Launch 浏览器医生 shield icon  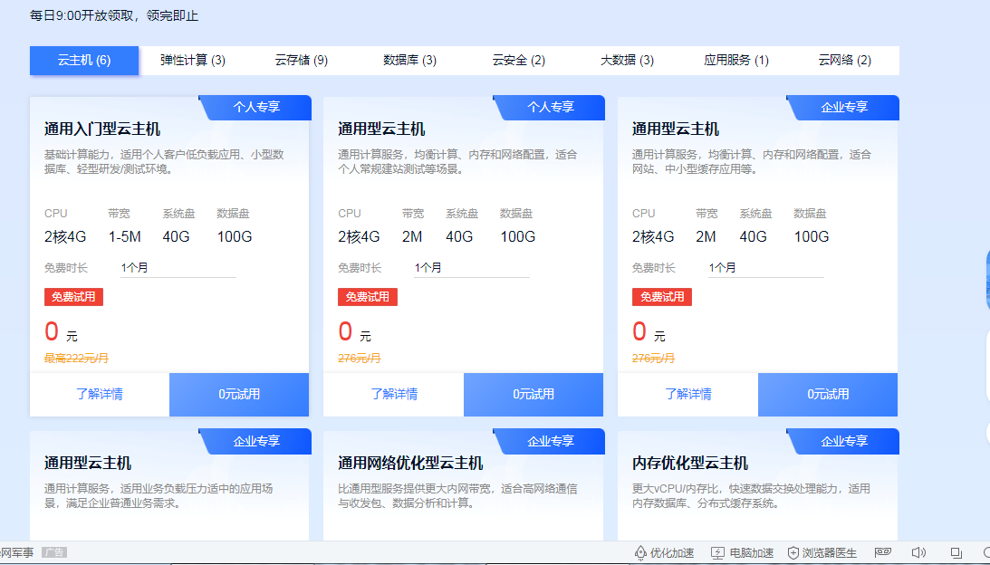coord(792,552)
